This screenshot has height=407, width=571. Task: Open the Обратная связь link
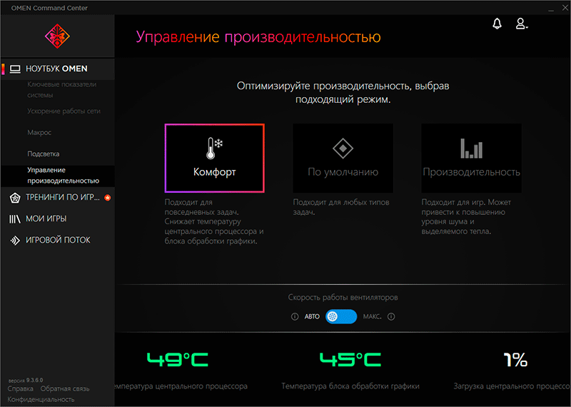coord(65,388)
